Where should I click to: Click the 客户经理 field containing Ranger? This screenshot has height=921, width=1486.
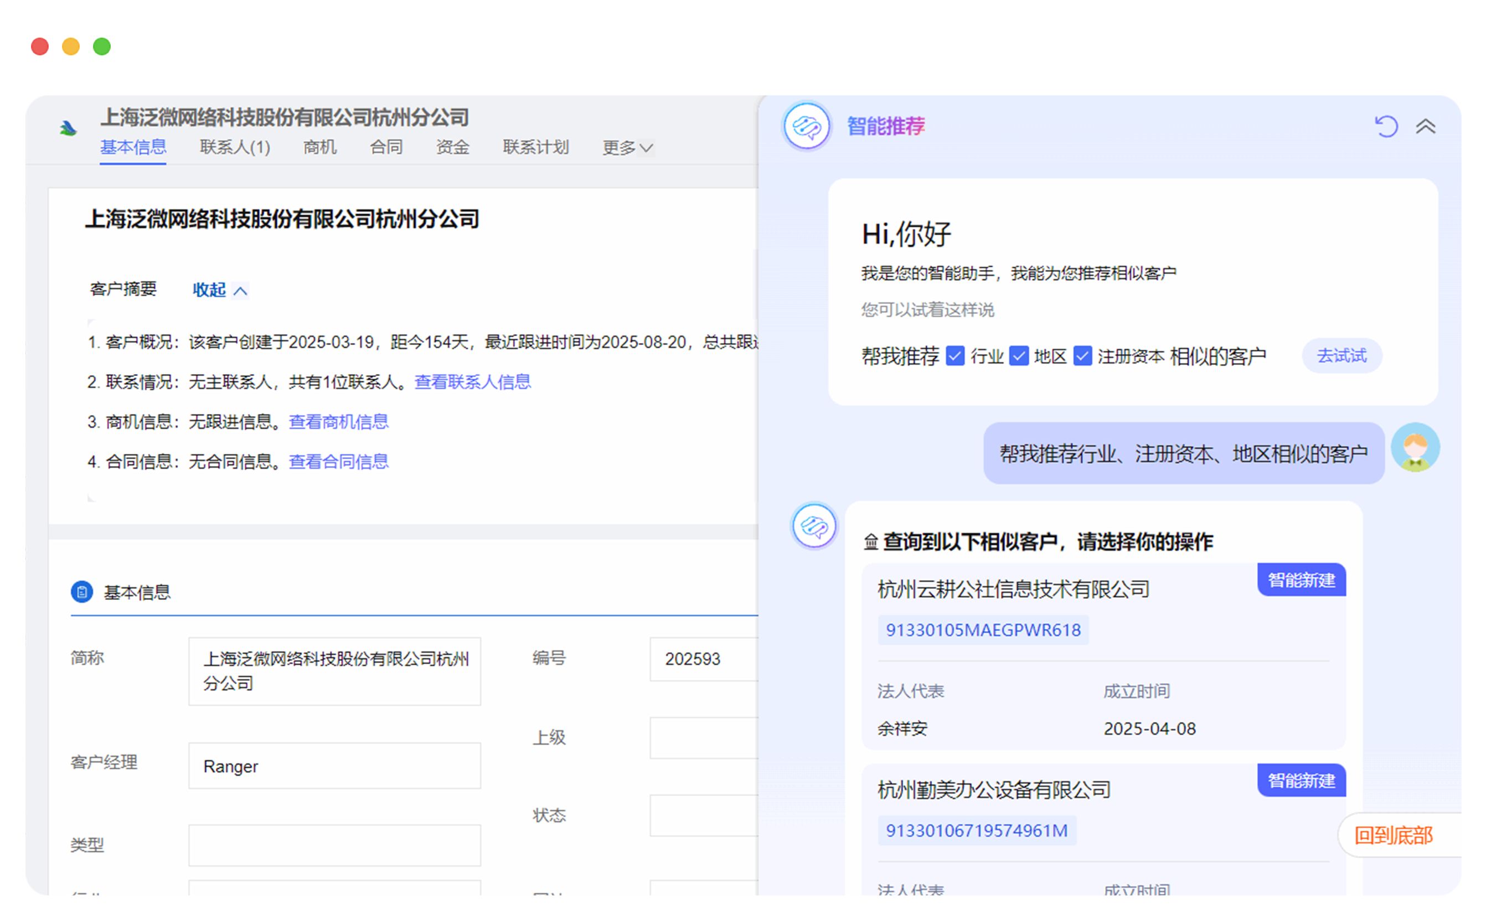334,765
